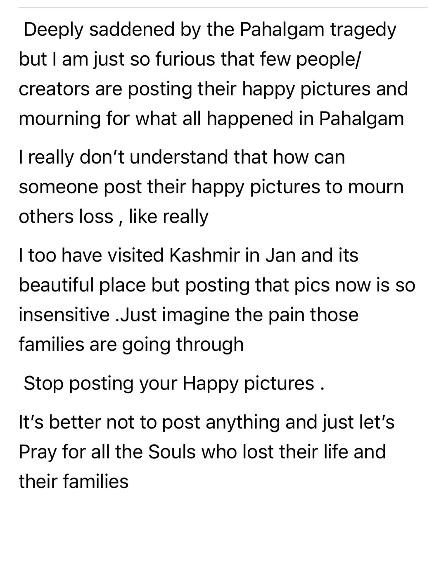This screenshot has width=446, height=570.
Task: Click the word "insensitive"
Action: point(64,315)
